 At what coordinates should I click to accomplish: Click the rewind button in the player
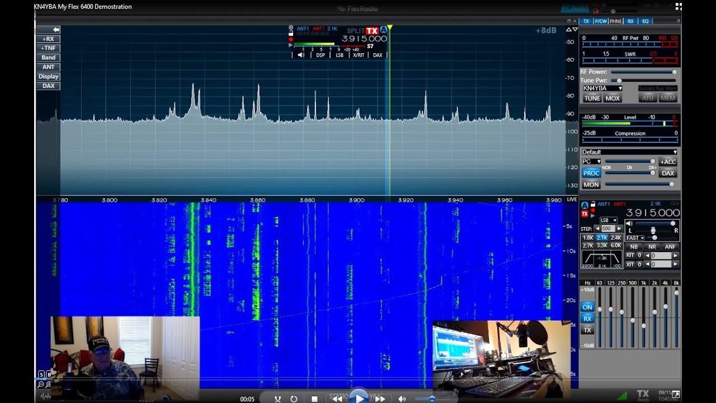coord(337,399)
